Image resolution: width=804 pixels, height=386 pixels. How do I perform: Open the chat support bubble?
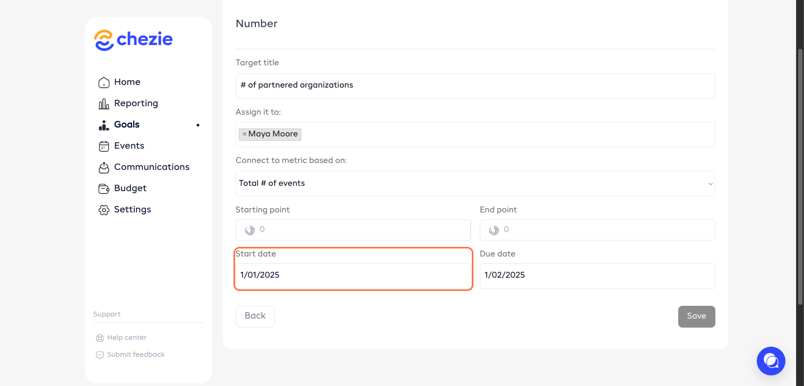coord(771,361)
